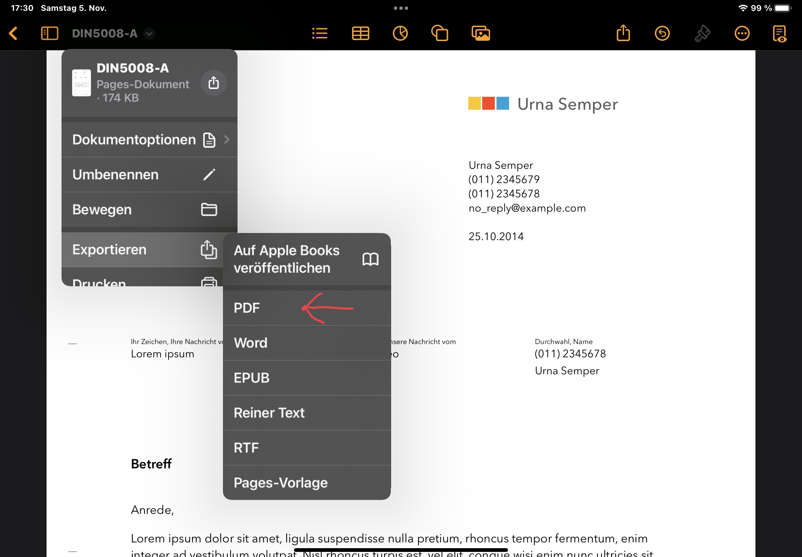Image resolution: width=802 pixels, height=557 pixels.
Task: Toggle the sidebar view icon
Action: [50, 34]
